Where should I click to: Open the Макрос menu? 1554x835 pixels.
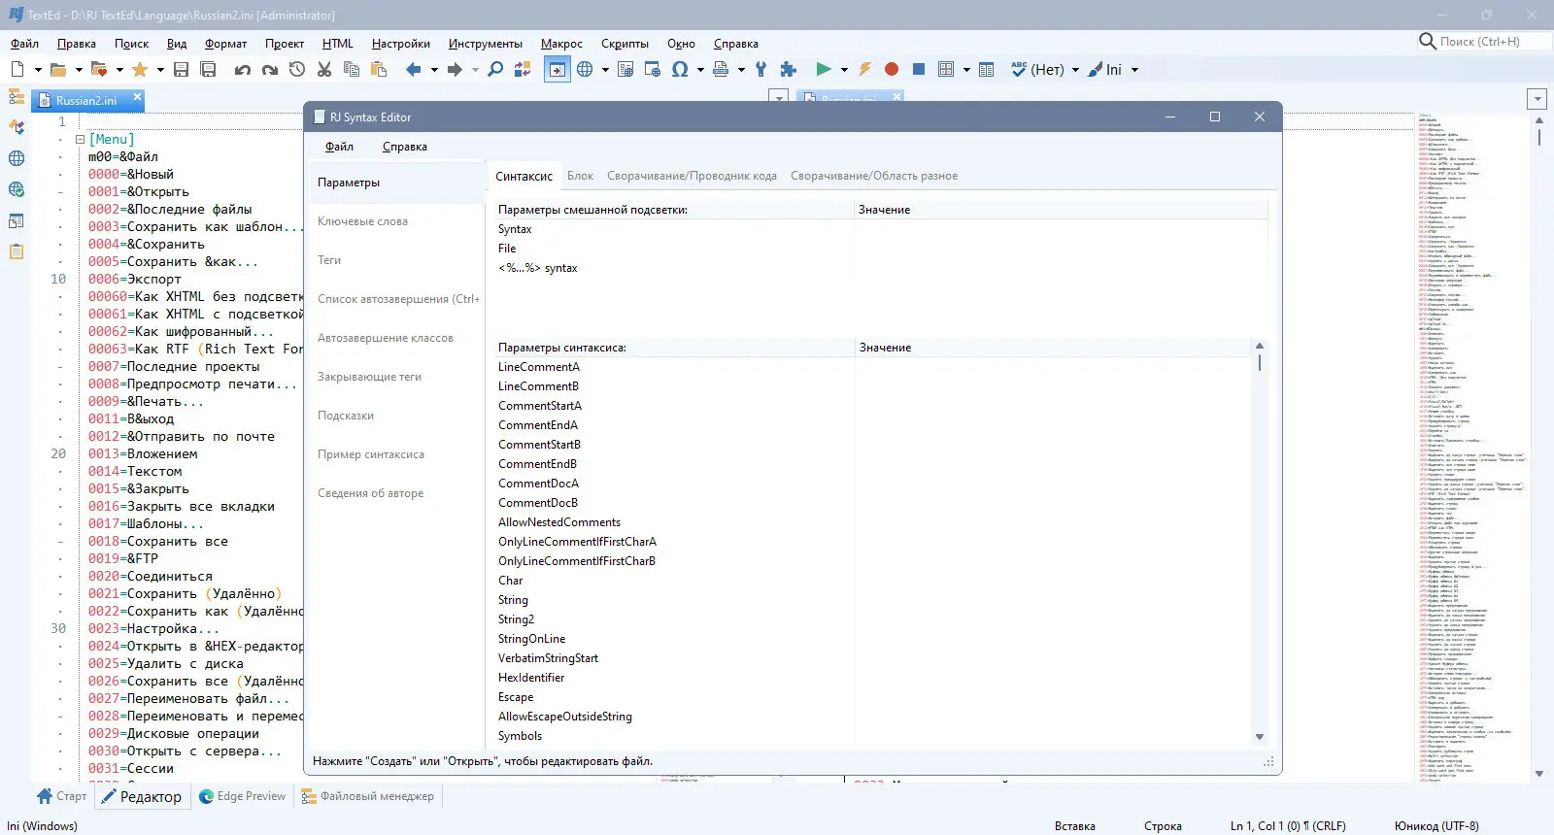561,44
